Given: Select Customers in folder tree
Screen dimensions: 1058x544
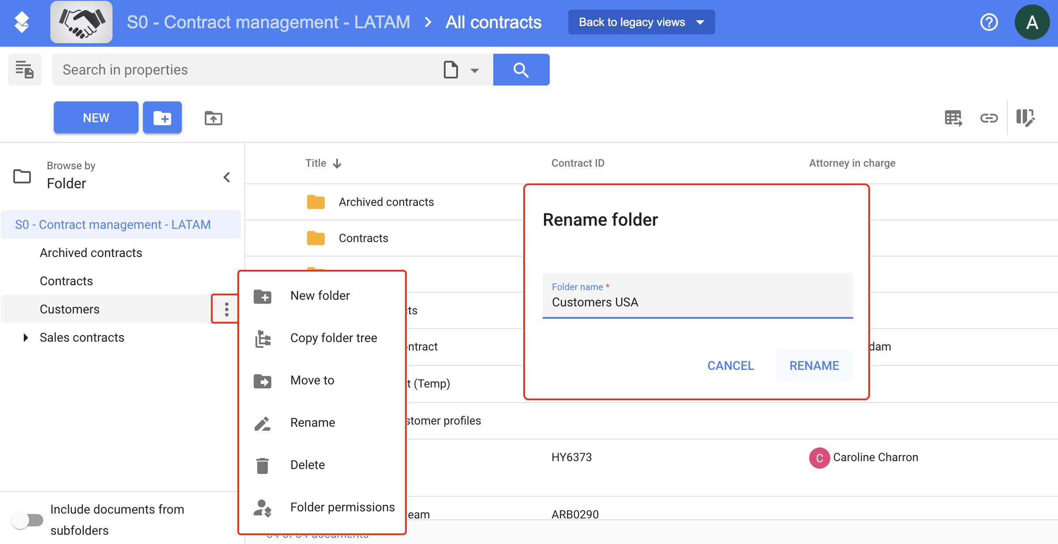Looking at the screenshot, I should pos(70,309).
